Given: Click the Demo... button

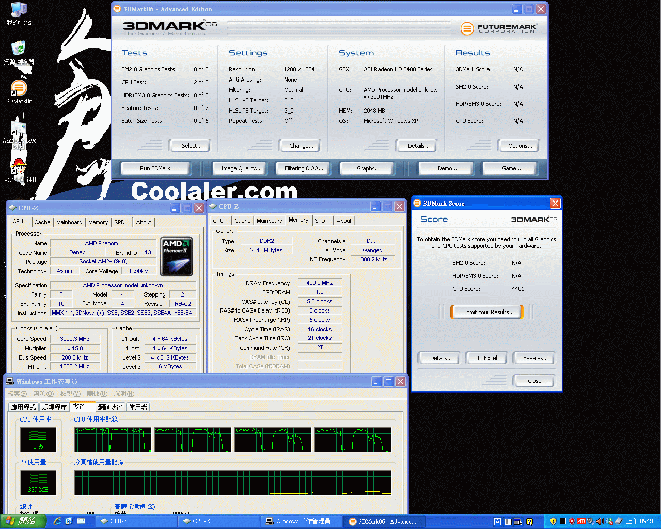Looking at the screenshot, I should point(447,168).
